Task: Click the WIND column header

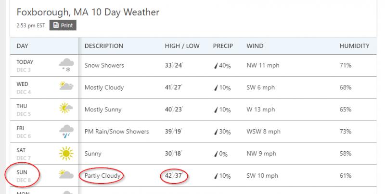Action: pyautogui.click(x=255, y=46)
